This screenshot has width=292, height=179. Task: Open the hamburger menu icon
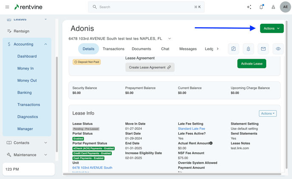[7, 7]
